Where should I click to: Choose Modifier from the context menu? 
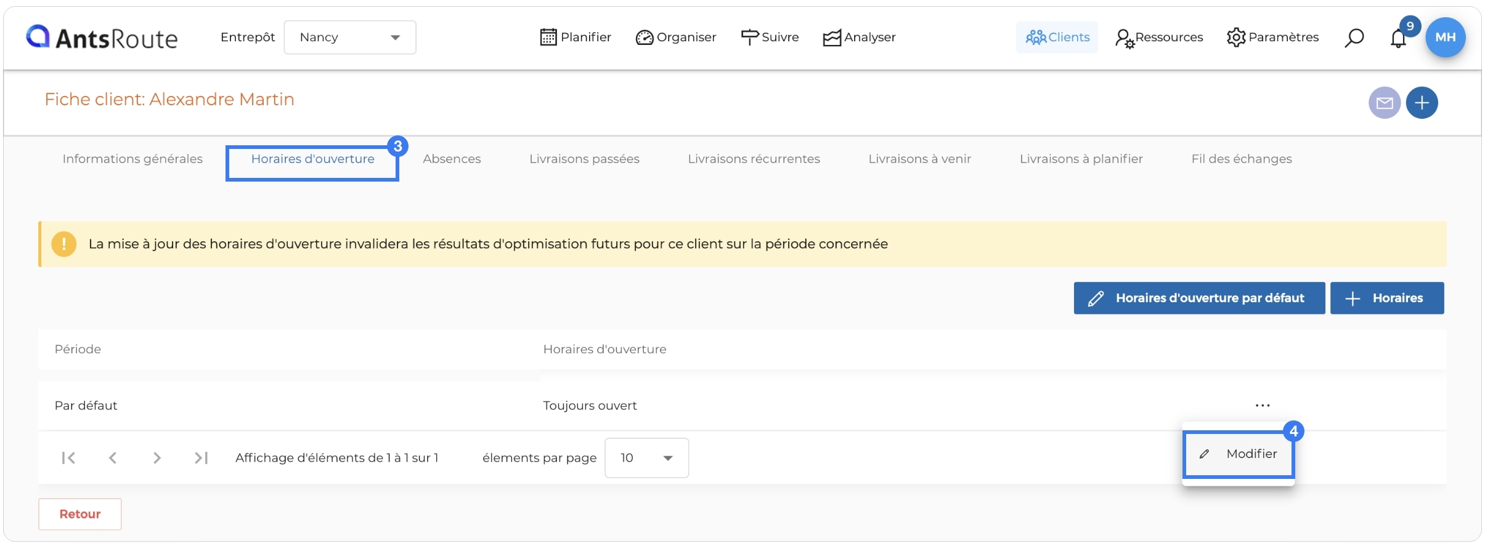coord(1239,454)
